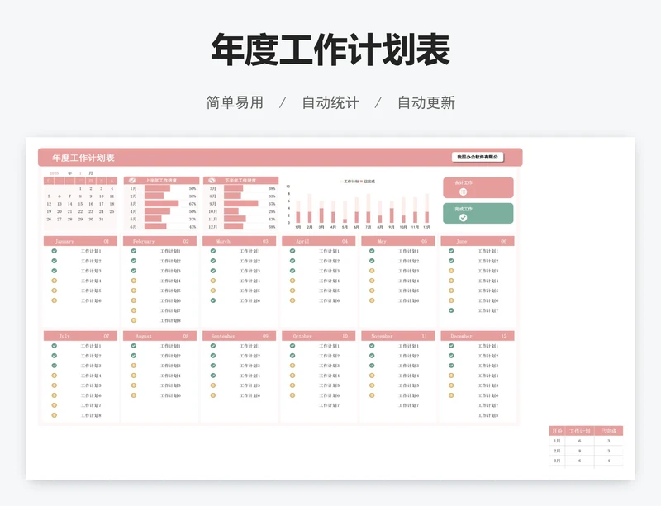The image size is (661, 506).
Task: Click September 工作计划4 green check icon
Action: (x=213, y=376)
